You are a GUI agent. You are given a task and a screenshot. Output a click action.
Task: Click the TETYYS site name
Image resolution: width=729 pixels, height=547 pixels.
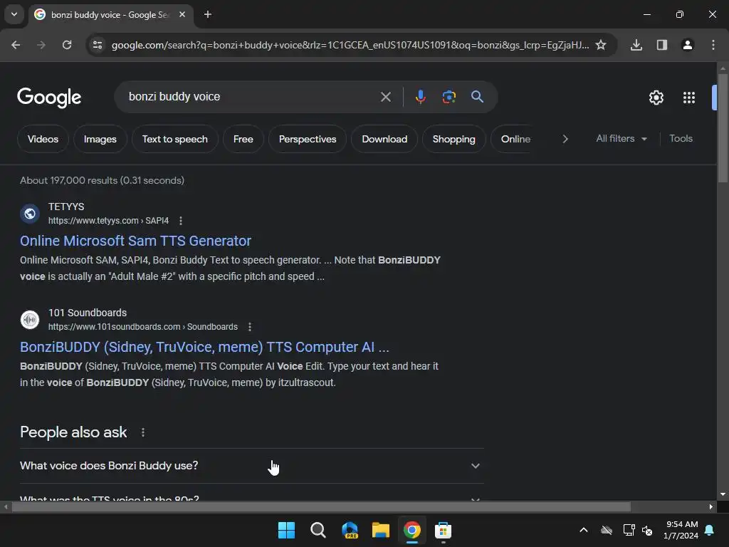pos(66,207)
